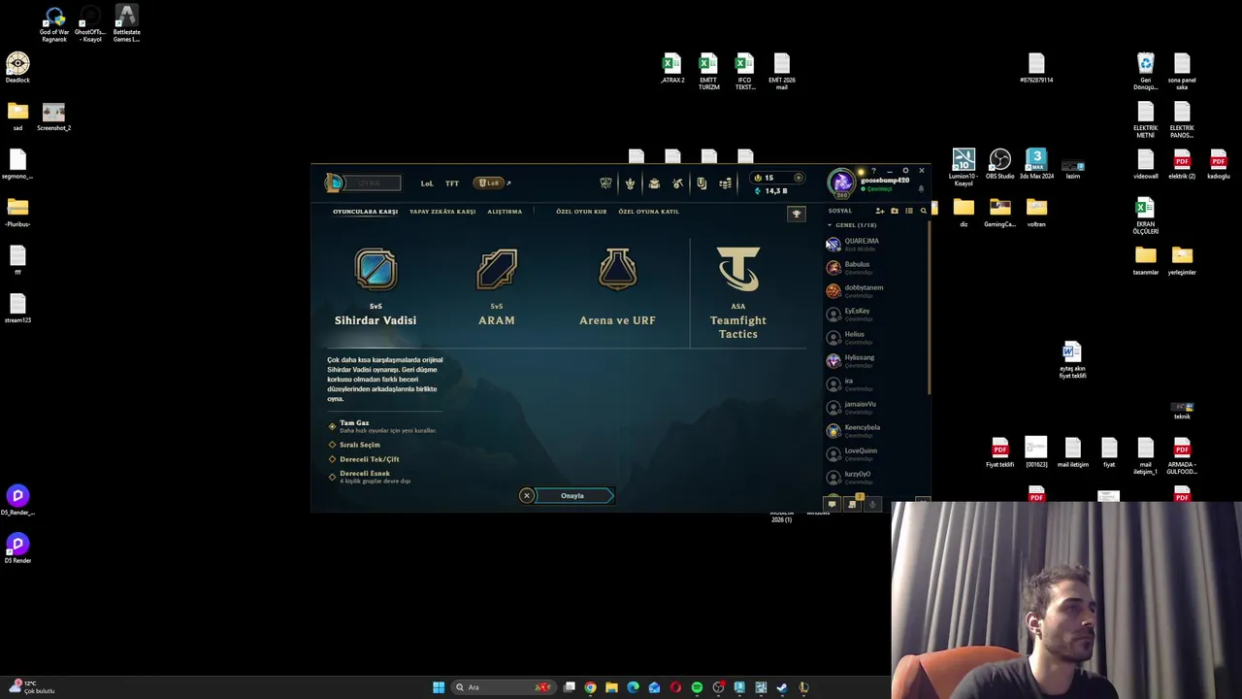1242x699 pixels.
Task: Open the Windows Start button
Action: tap(439, 687)
